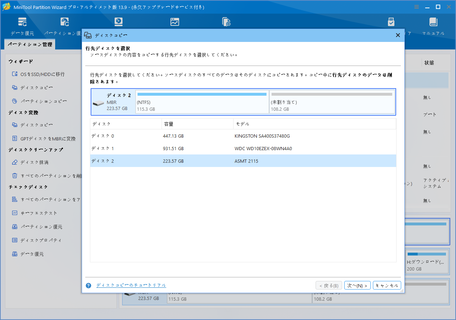Select the H:ダウンロード 200 GB partition block
Image resolution: width=456 pixels, height=320 pixels.
click(427, 262)
